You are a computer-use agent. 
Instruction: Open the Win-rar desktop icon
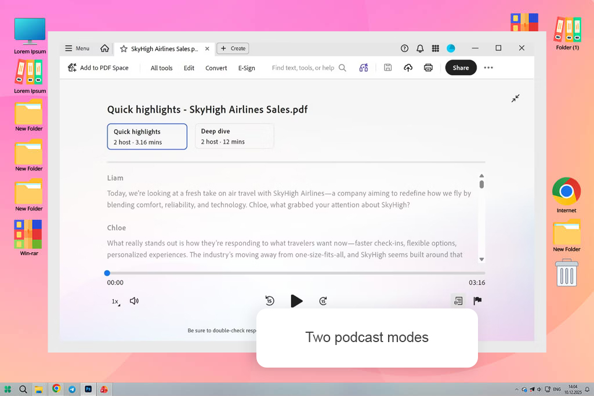pos(29,238)
